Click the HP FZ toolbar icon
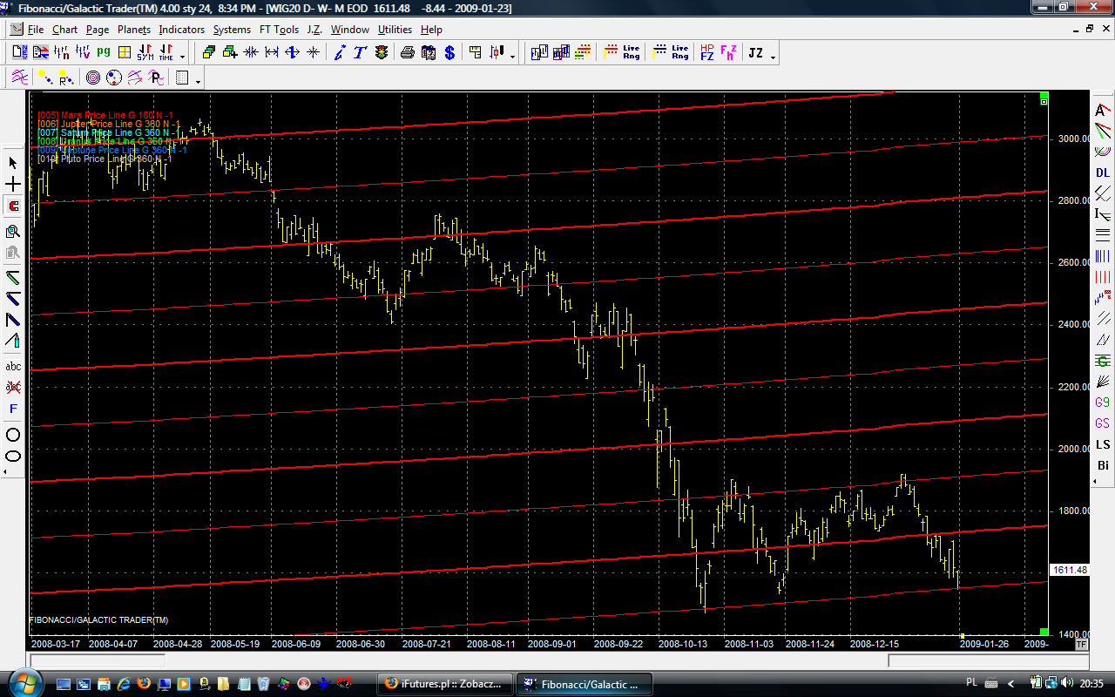The image size is (1115, 697). [x=706, y=53]
